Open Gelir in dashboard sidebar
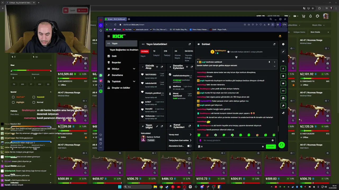This screenshot has width=339, height=190. click(122, 56)
